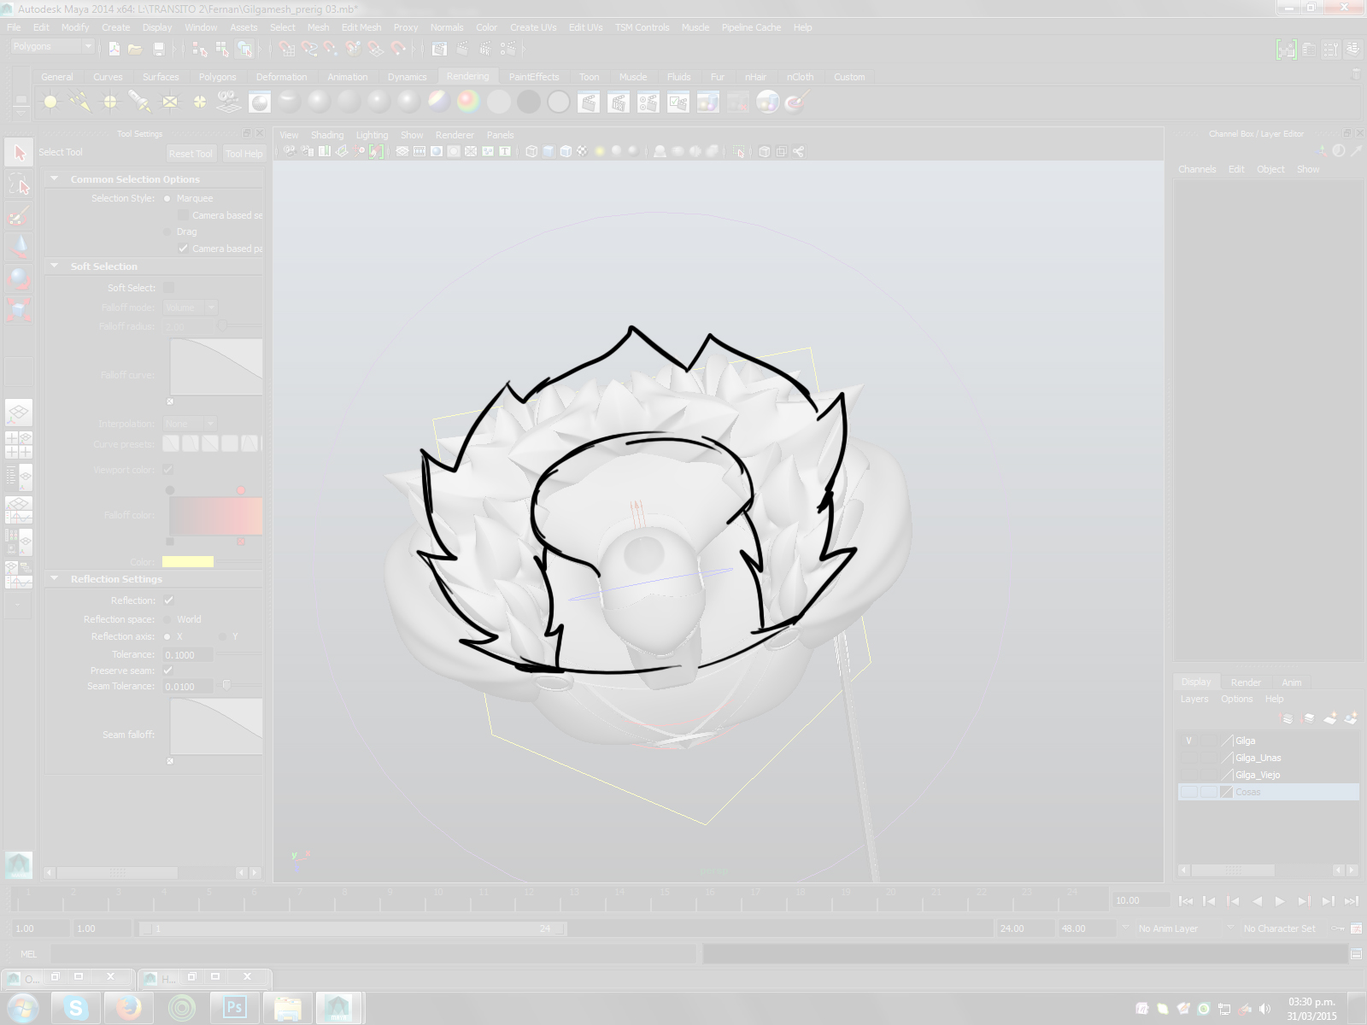Image resolution: width=1367 pixels, height=1025 pixels.
Task: Click the spot light shelf icon
Action: pos(139,102)
